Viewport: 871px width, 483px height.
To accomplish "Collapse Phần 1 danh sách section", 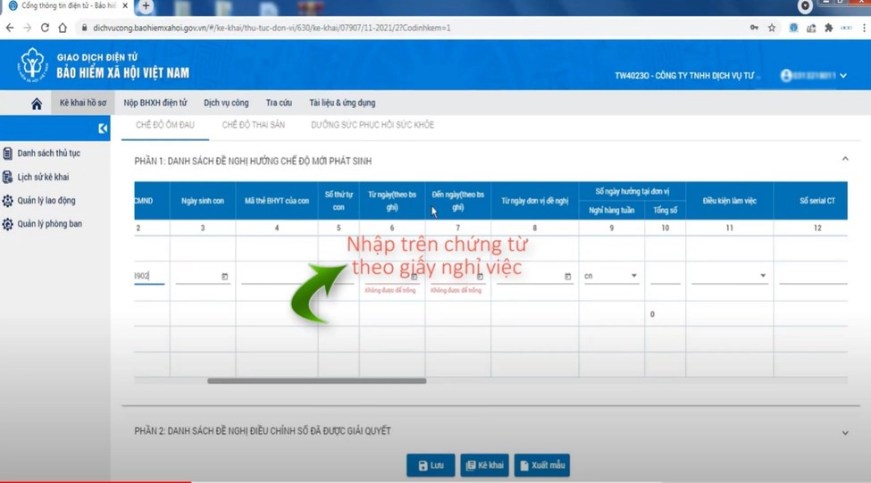I will point(845,159).
